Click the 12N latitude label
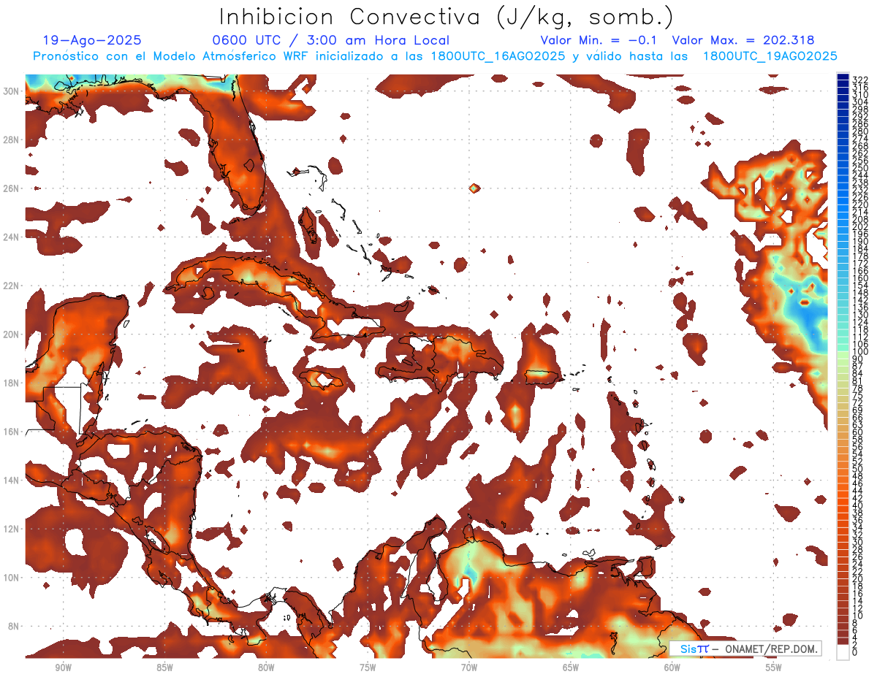Viewport: 877px width, 677px height. click(12, 529)
